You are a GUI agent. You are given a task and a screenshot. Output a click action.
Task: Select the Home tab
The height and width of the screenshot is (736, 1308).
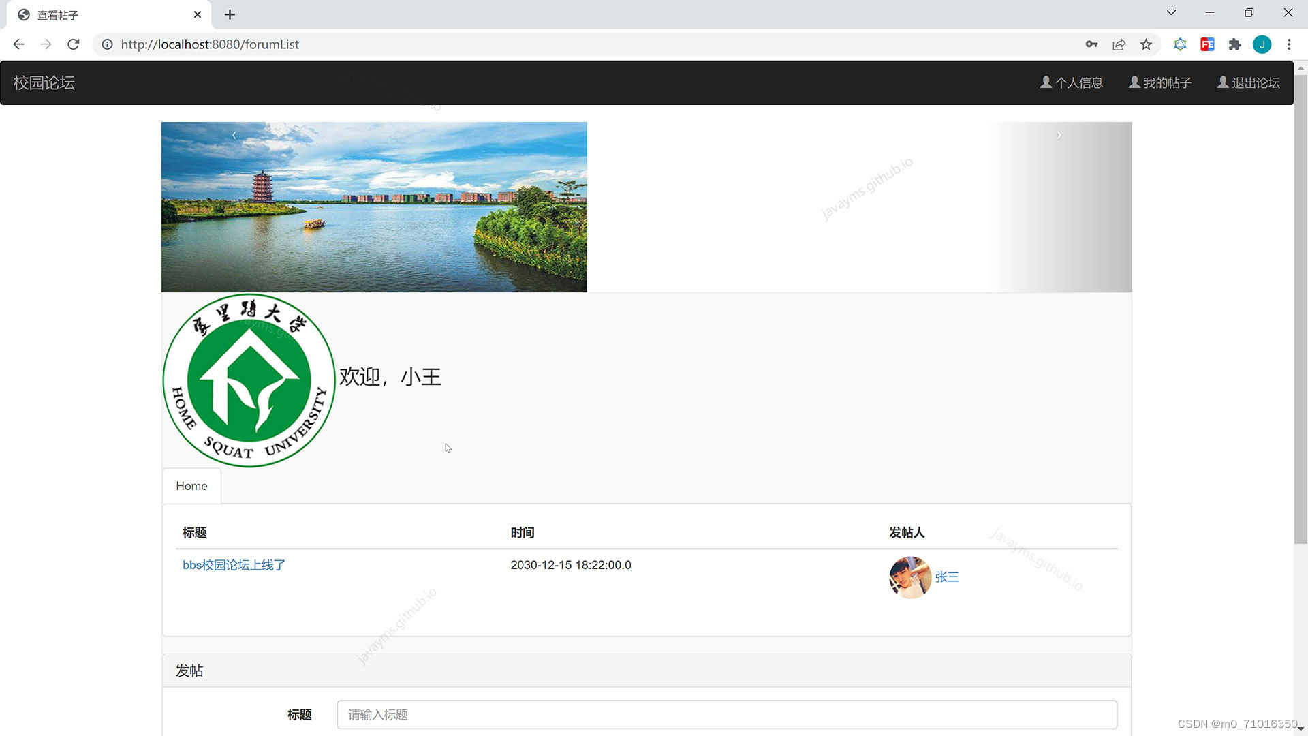pos(191,486)
